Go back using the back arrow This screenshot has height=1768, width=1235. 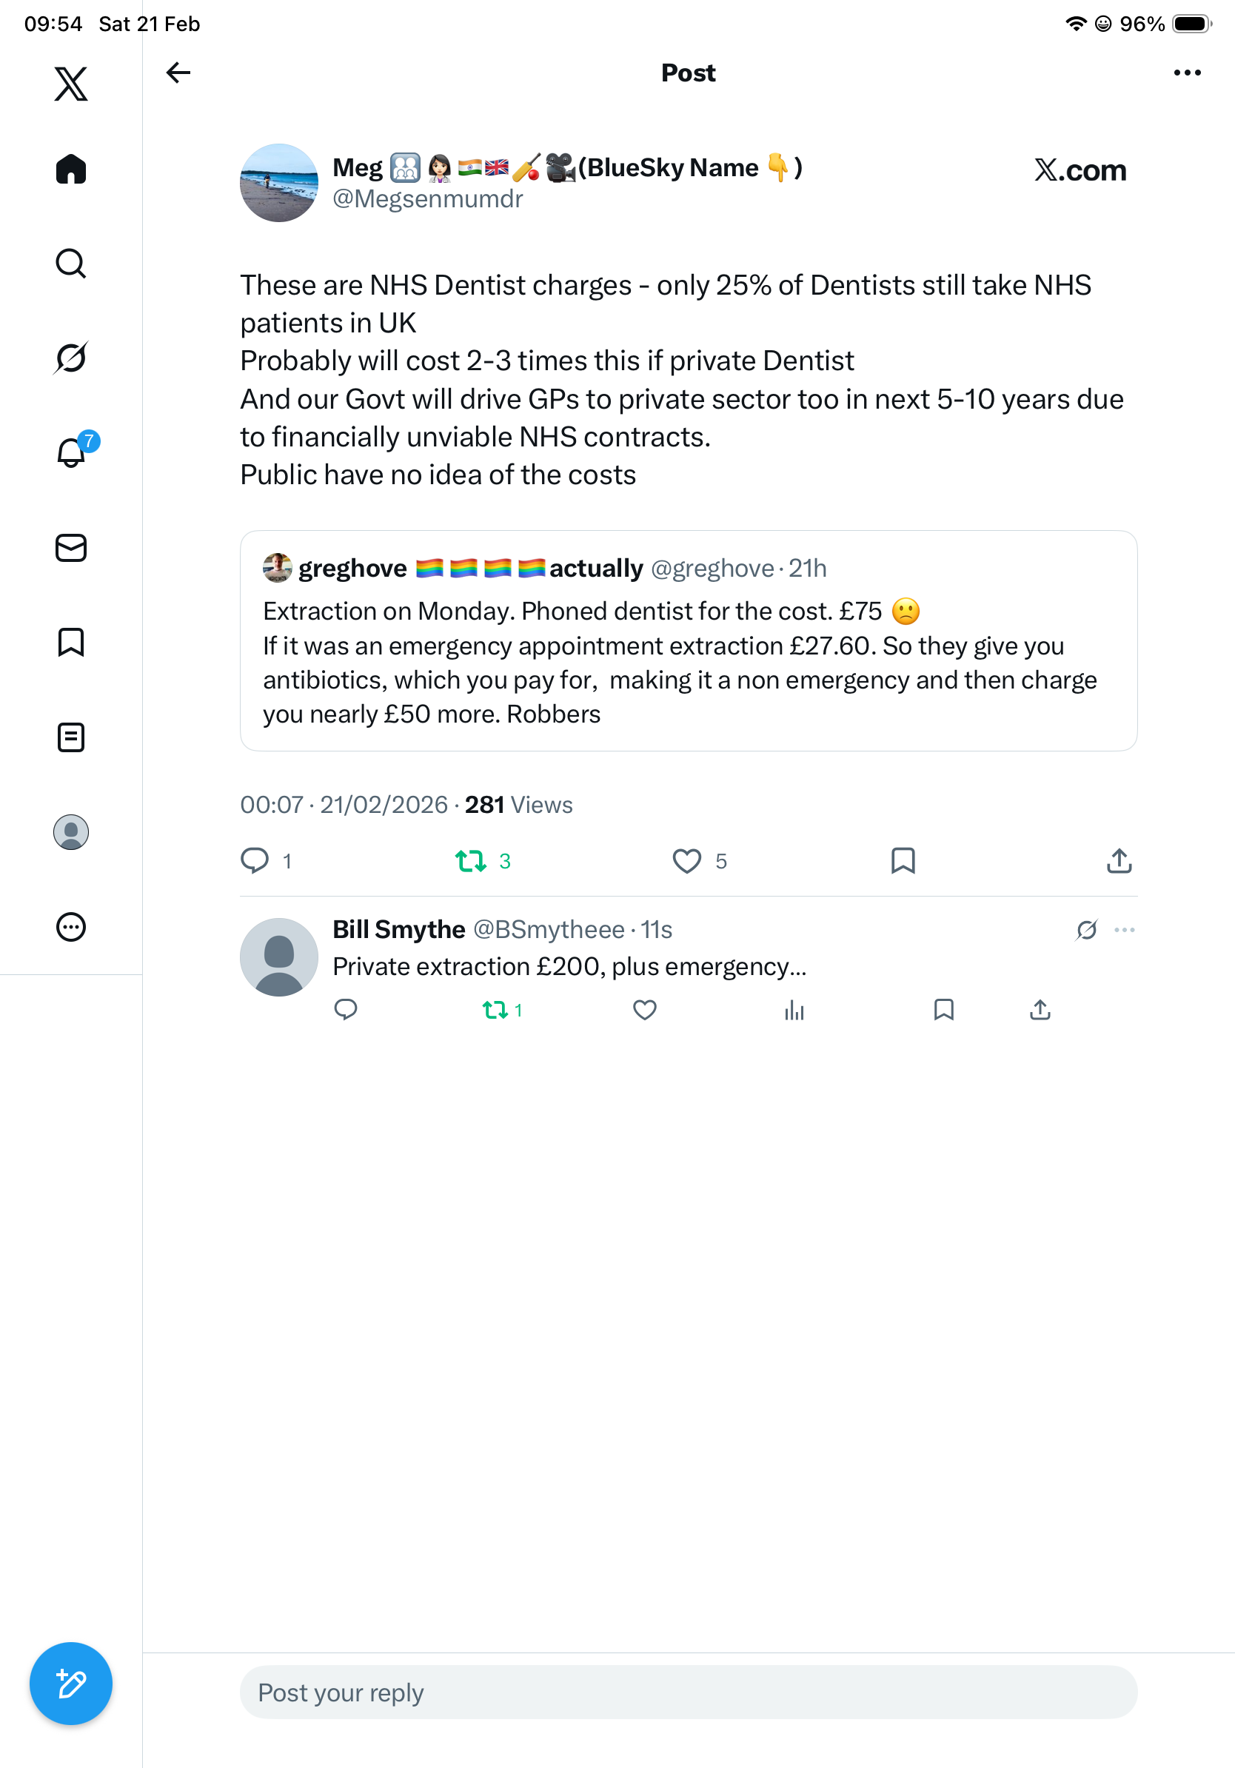pyautogui.click(x=178, y=73)
